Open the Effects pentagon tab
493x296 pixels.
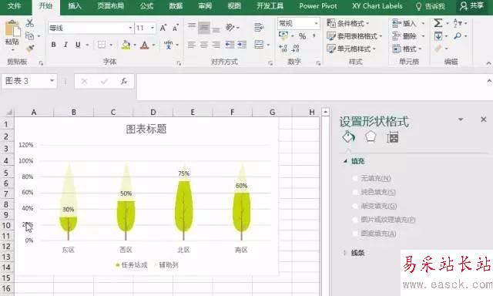click(x=371, y=136)
